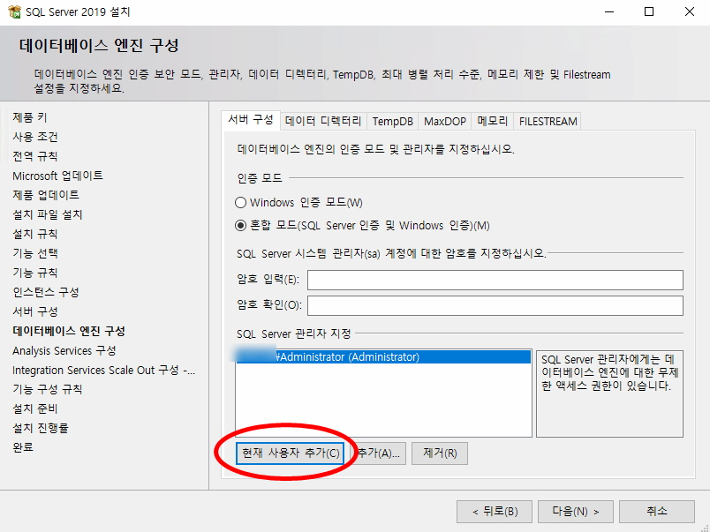Select Windows 인증 모드 radio button
The height and width of the screenshot is (532, 710).
pyautogui.click(x=240, y=202)
